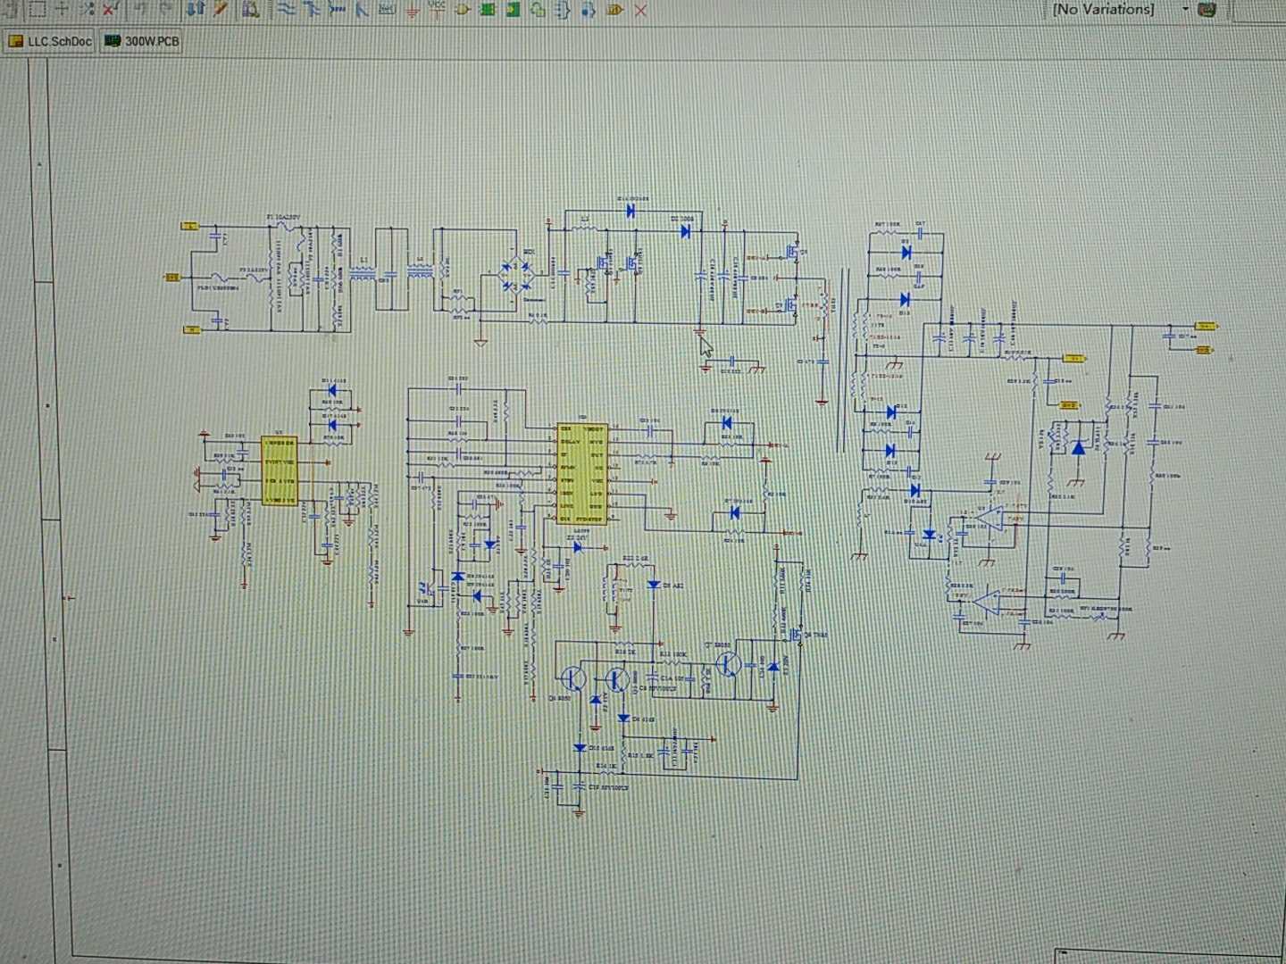The width and height of the screenshot is (1286, 964).
Task: Open the [No Variations] variant dropdown
Action: 1185,9
